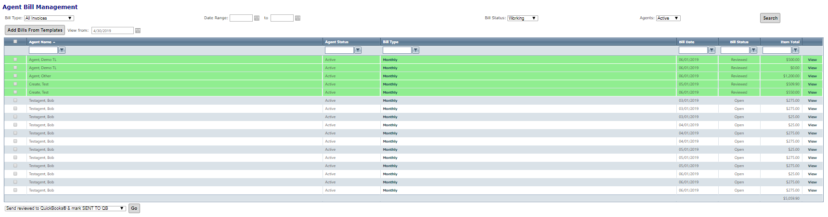Sort table by Agent Name column header
The width and height of the screenshot is (828, 217).
pyautogui.click(x=40, y=42)
